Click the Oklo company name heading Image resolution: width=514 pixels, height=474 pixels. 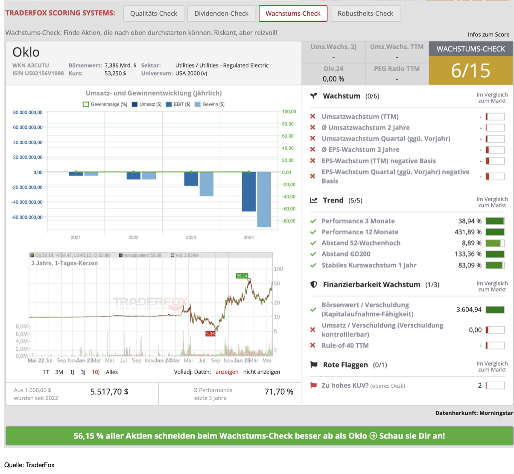26,52
